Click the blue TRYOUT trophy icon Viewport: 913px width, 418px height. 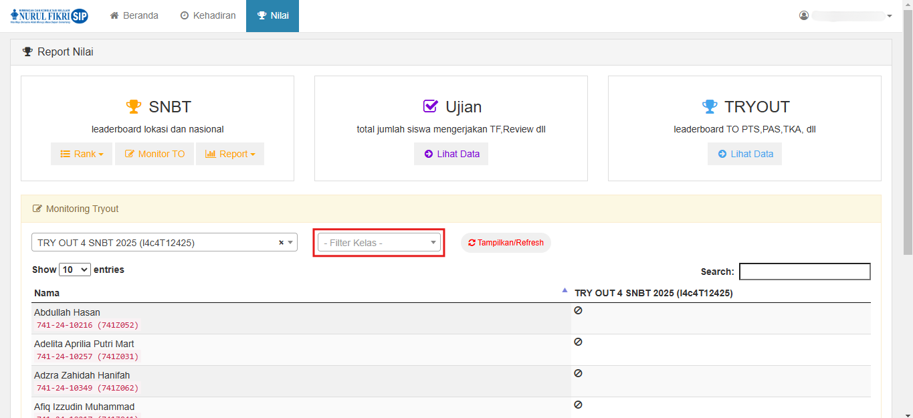click(709, 107)
